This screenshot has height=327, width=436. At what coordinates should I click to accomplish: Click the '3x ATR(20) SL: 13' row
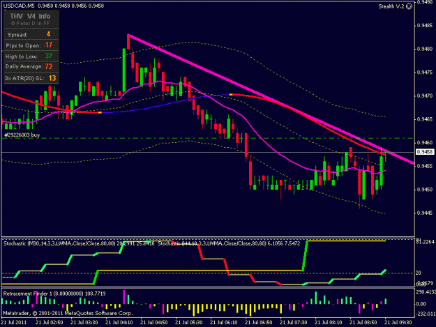coord(31,78)
